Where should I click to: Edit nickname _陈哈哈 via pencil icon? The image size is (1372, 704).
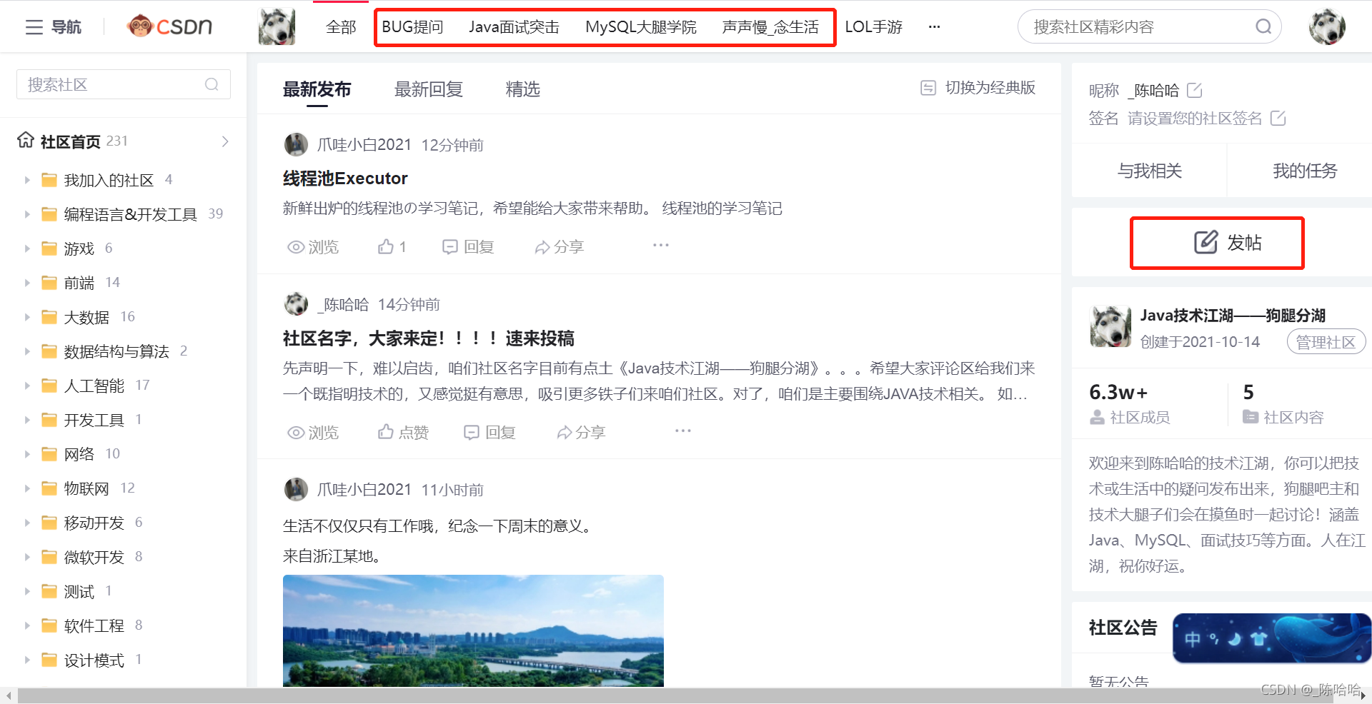click(1195, 90)
